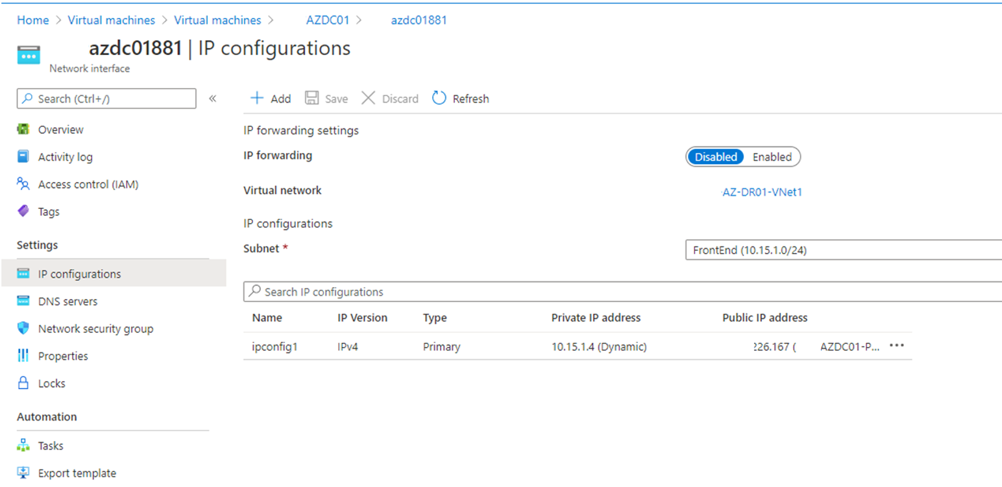Click first Virtual machines breadcrumb link
Screen dimensions: 1002x487
pyautogui.click(x=111, y=20)
